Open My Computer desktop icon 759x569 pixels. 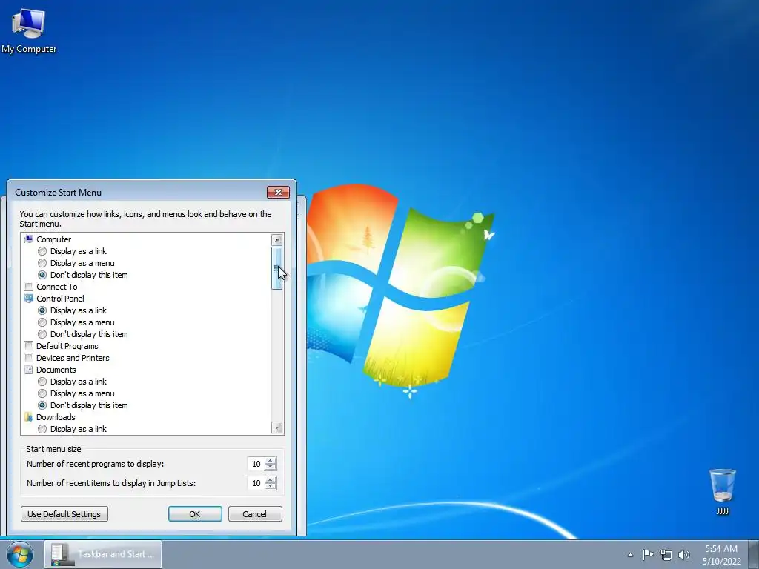pyautogui.click(x=29, y=30)
